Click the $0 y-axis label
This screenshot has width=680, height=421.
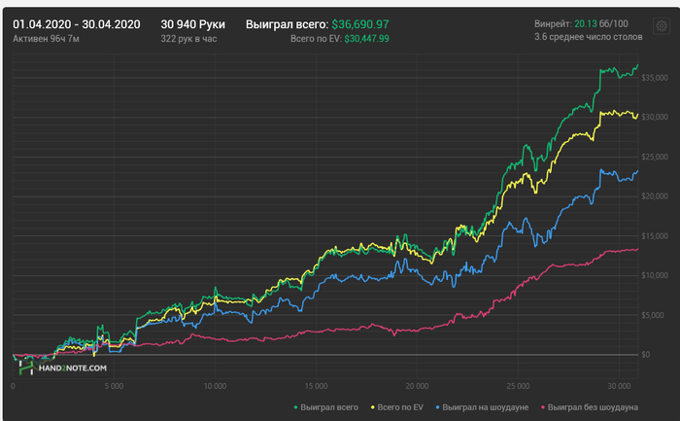tap(646, 355)
